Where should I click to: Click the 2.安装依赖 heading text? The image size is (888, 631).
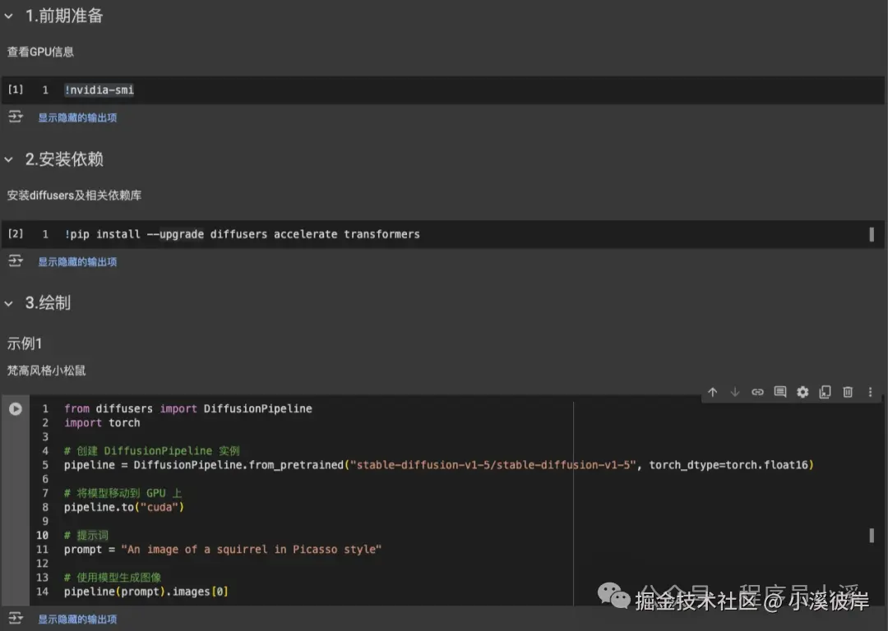click(64, 159)
